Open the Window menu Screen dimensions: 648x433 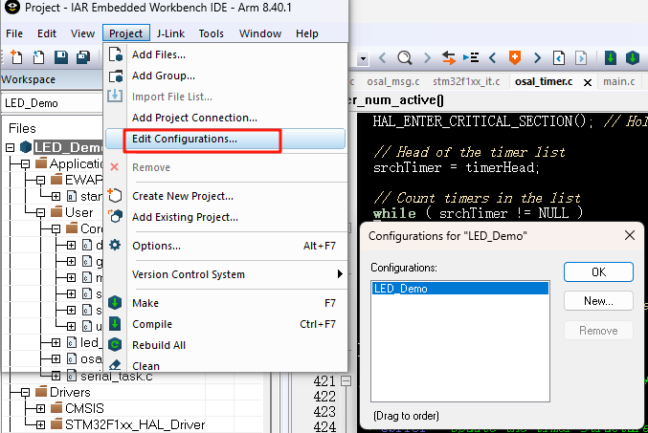point(260,33)
